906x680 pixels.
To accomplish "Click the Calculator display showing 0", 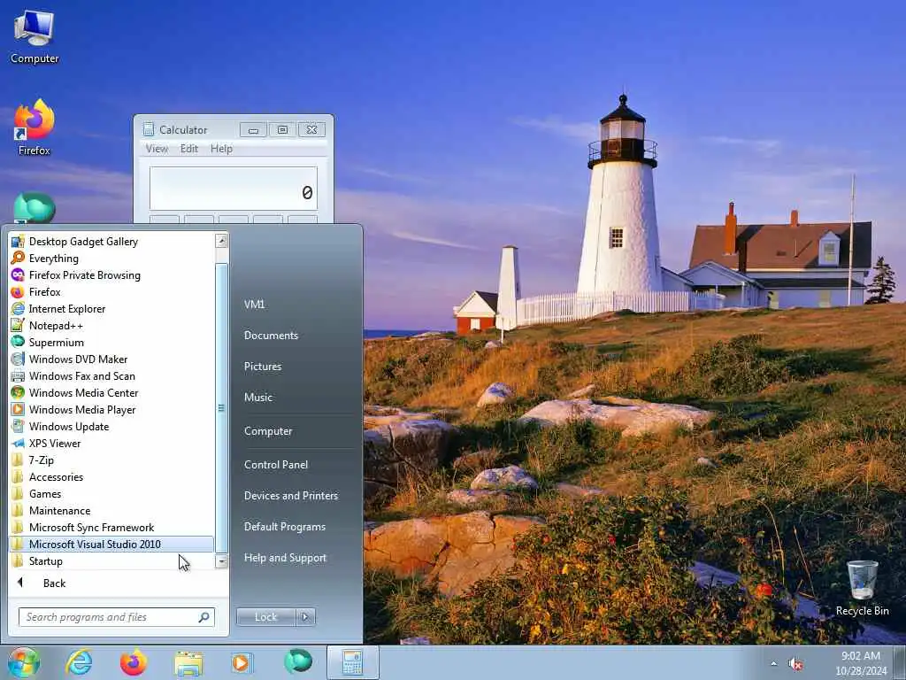I will pos(234,189).
